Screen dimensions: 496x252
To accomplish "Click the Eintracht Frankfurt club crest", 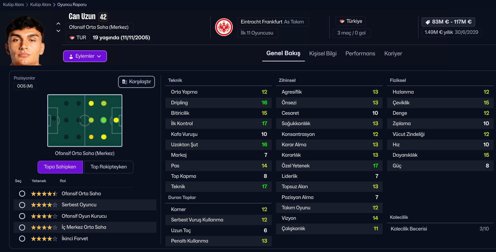I will pos(224,27).
